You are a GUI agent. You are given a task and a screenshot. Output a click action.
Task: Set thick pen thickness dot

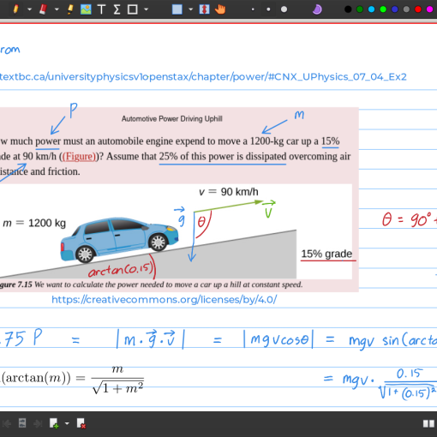(x=284, y=9)
